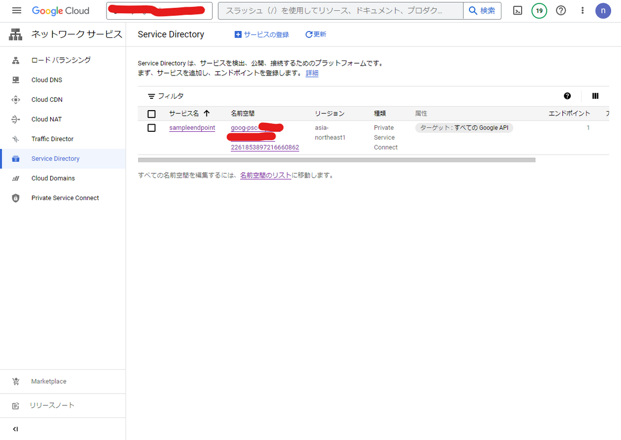This screenshot has width=621, height=440.
Task: Open 名前空間のリスト link
Action: click(x=265, y=175)
